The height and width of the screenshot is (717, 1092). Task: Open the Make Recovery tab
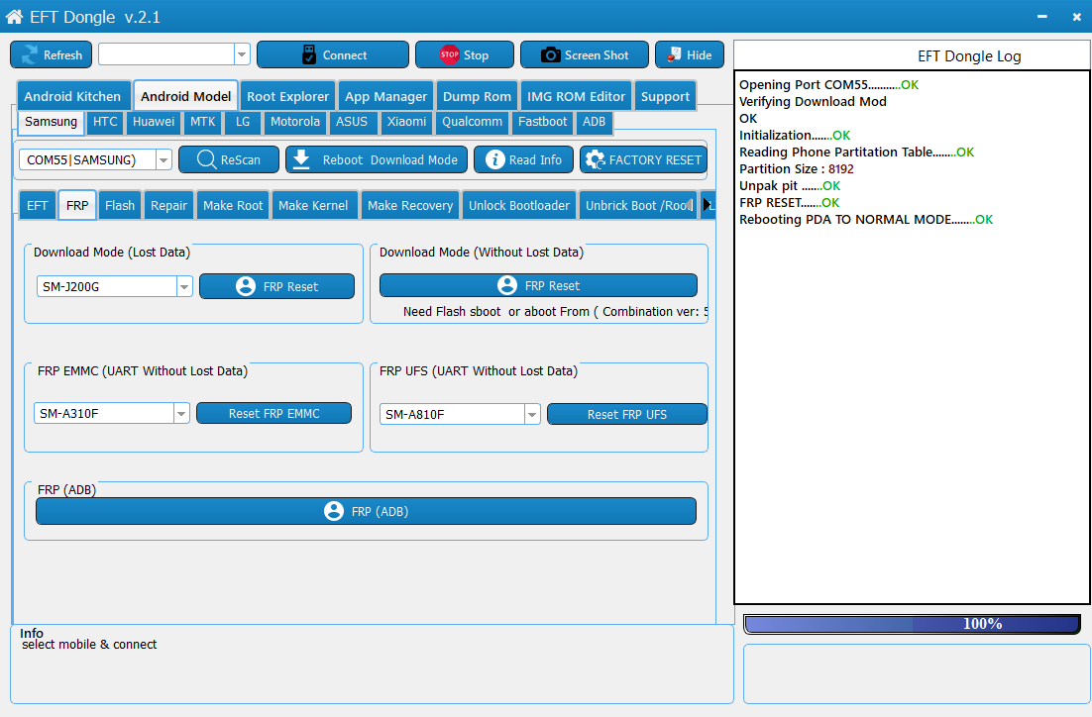click(410, 205)
